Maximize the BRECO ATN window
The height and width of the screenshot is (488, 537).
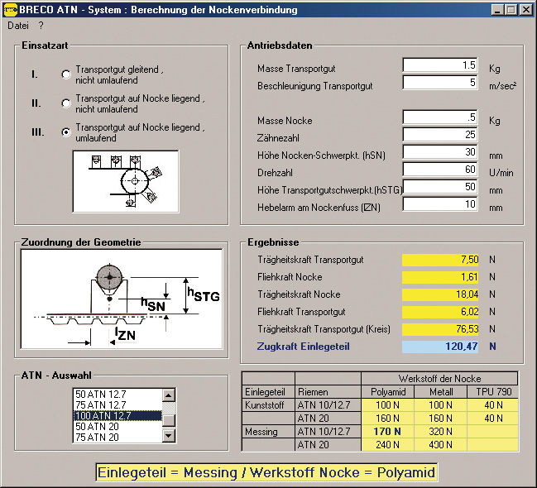coord(511,10)
